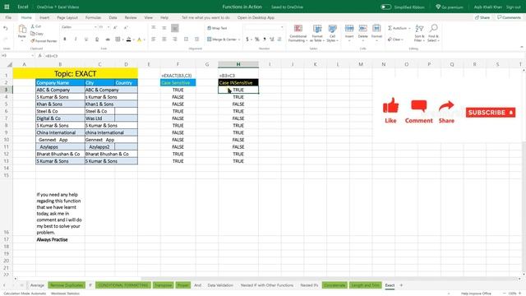Image resolution: width=526 pixels, height=296 pixels.
Task: Open Conditional Formatting menu
Action: 298,33
